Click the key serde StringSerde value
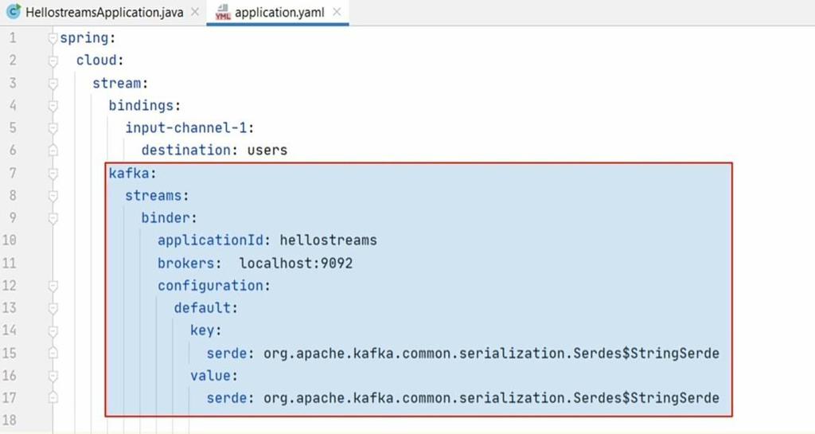Screen dimensions: 815x434 [491, 354]
